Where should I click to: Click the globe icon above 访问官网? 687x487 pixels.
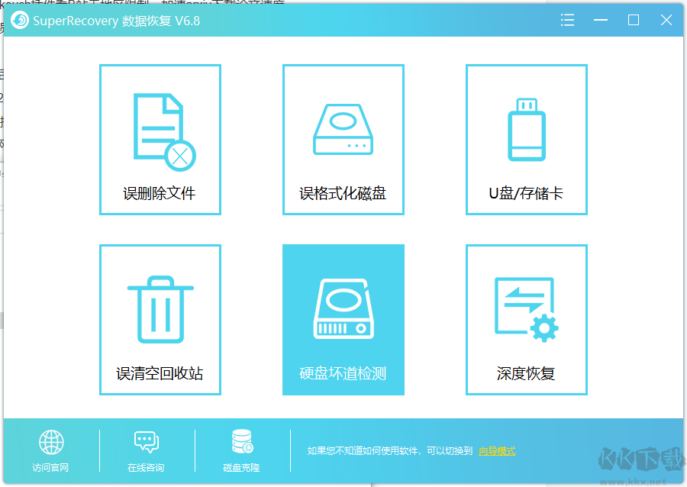tap(50, 440)
